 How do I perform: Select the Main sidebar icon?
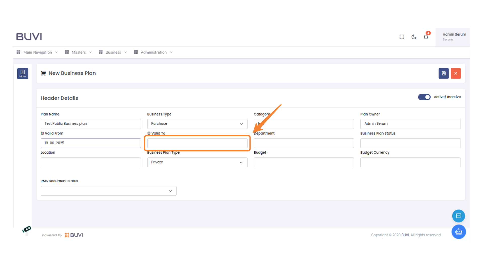tap(23, 74)
